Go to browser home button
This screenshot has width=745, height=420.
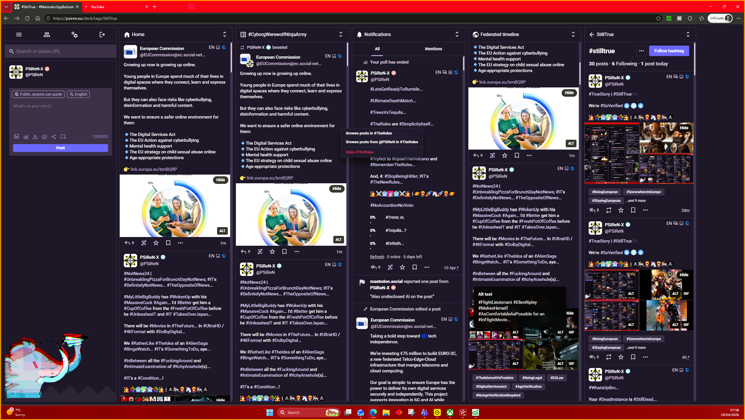[38, 18]
